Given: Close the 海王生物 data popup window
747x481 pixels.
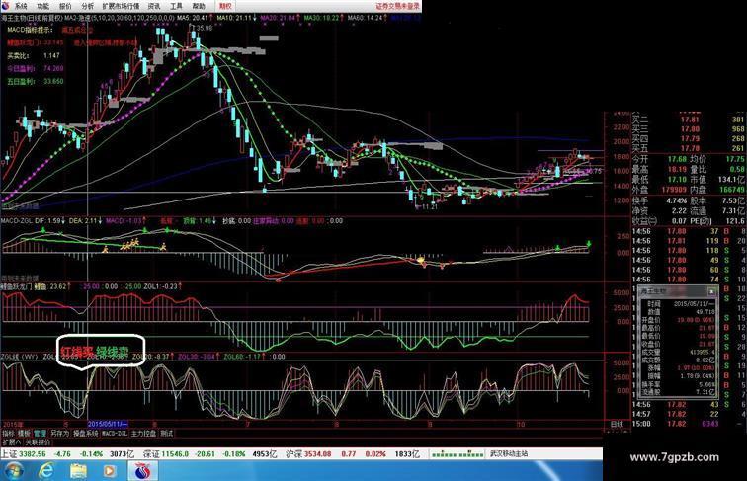Looking at the screenshot, I should 711,291.
